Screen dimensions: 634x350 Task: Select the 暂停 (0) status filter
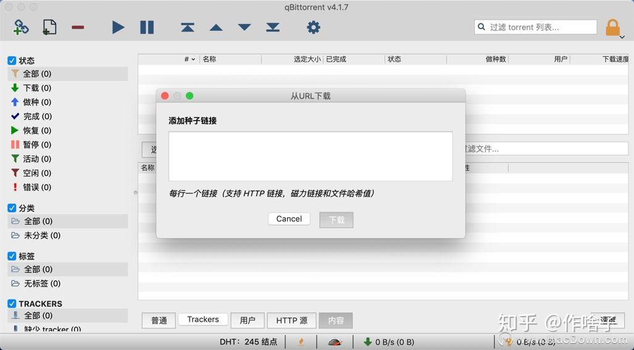67,144
